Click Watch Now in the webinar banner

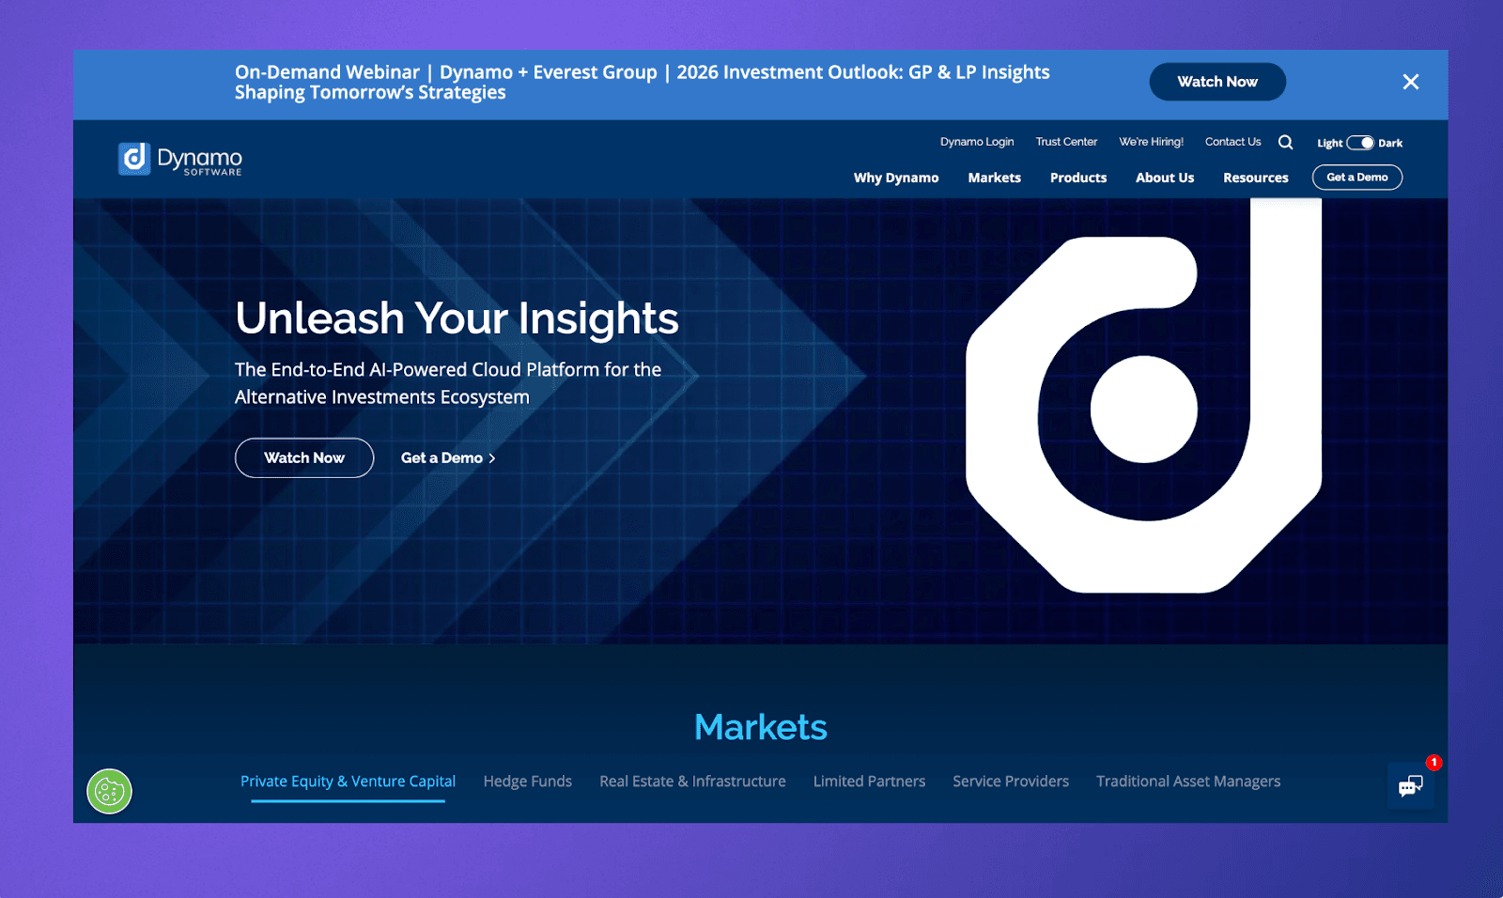[x=1217, y=82]
